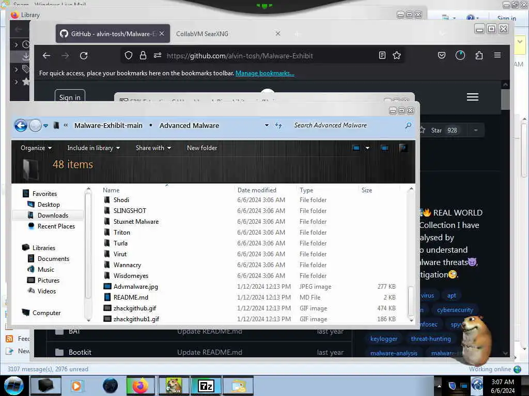
Task: Sort by Date modified column header
Action: click(x=257, y=190)
